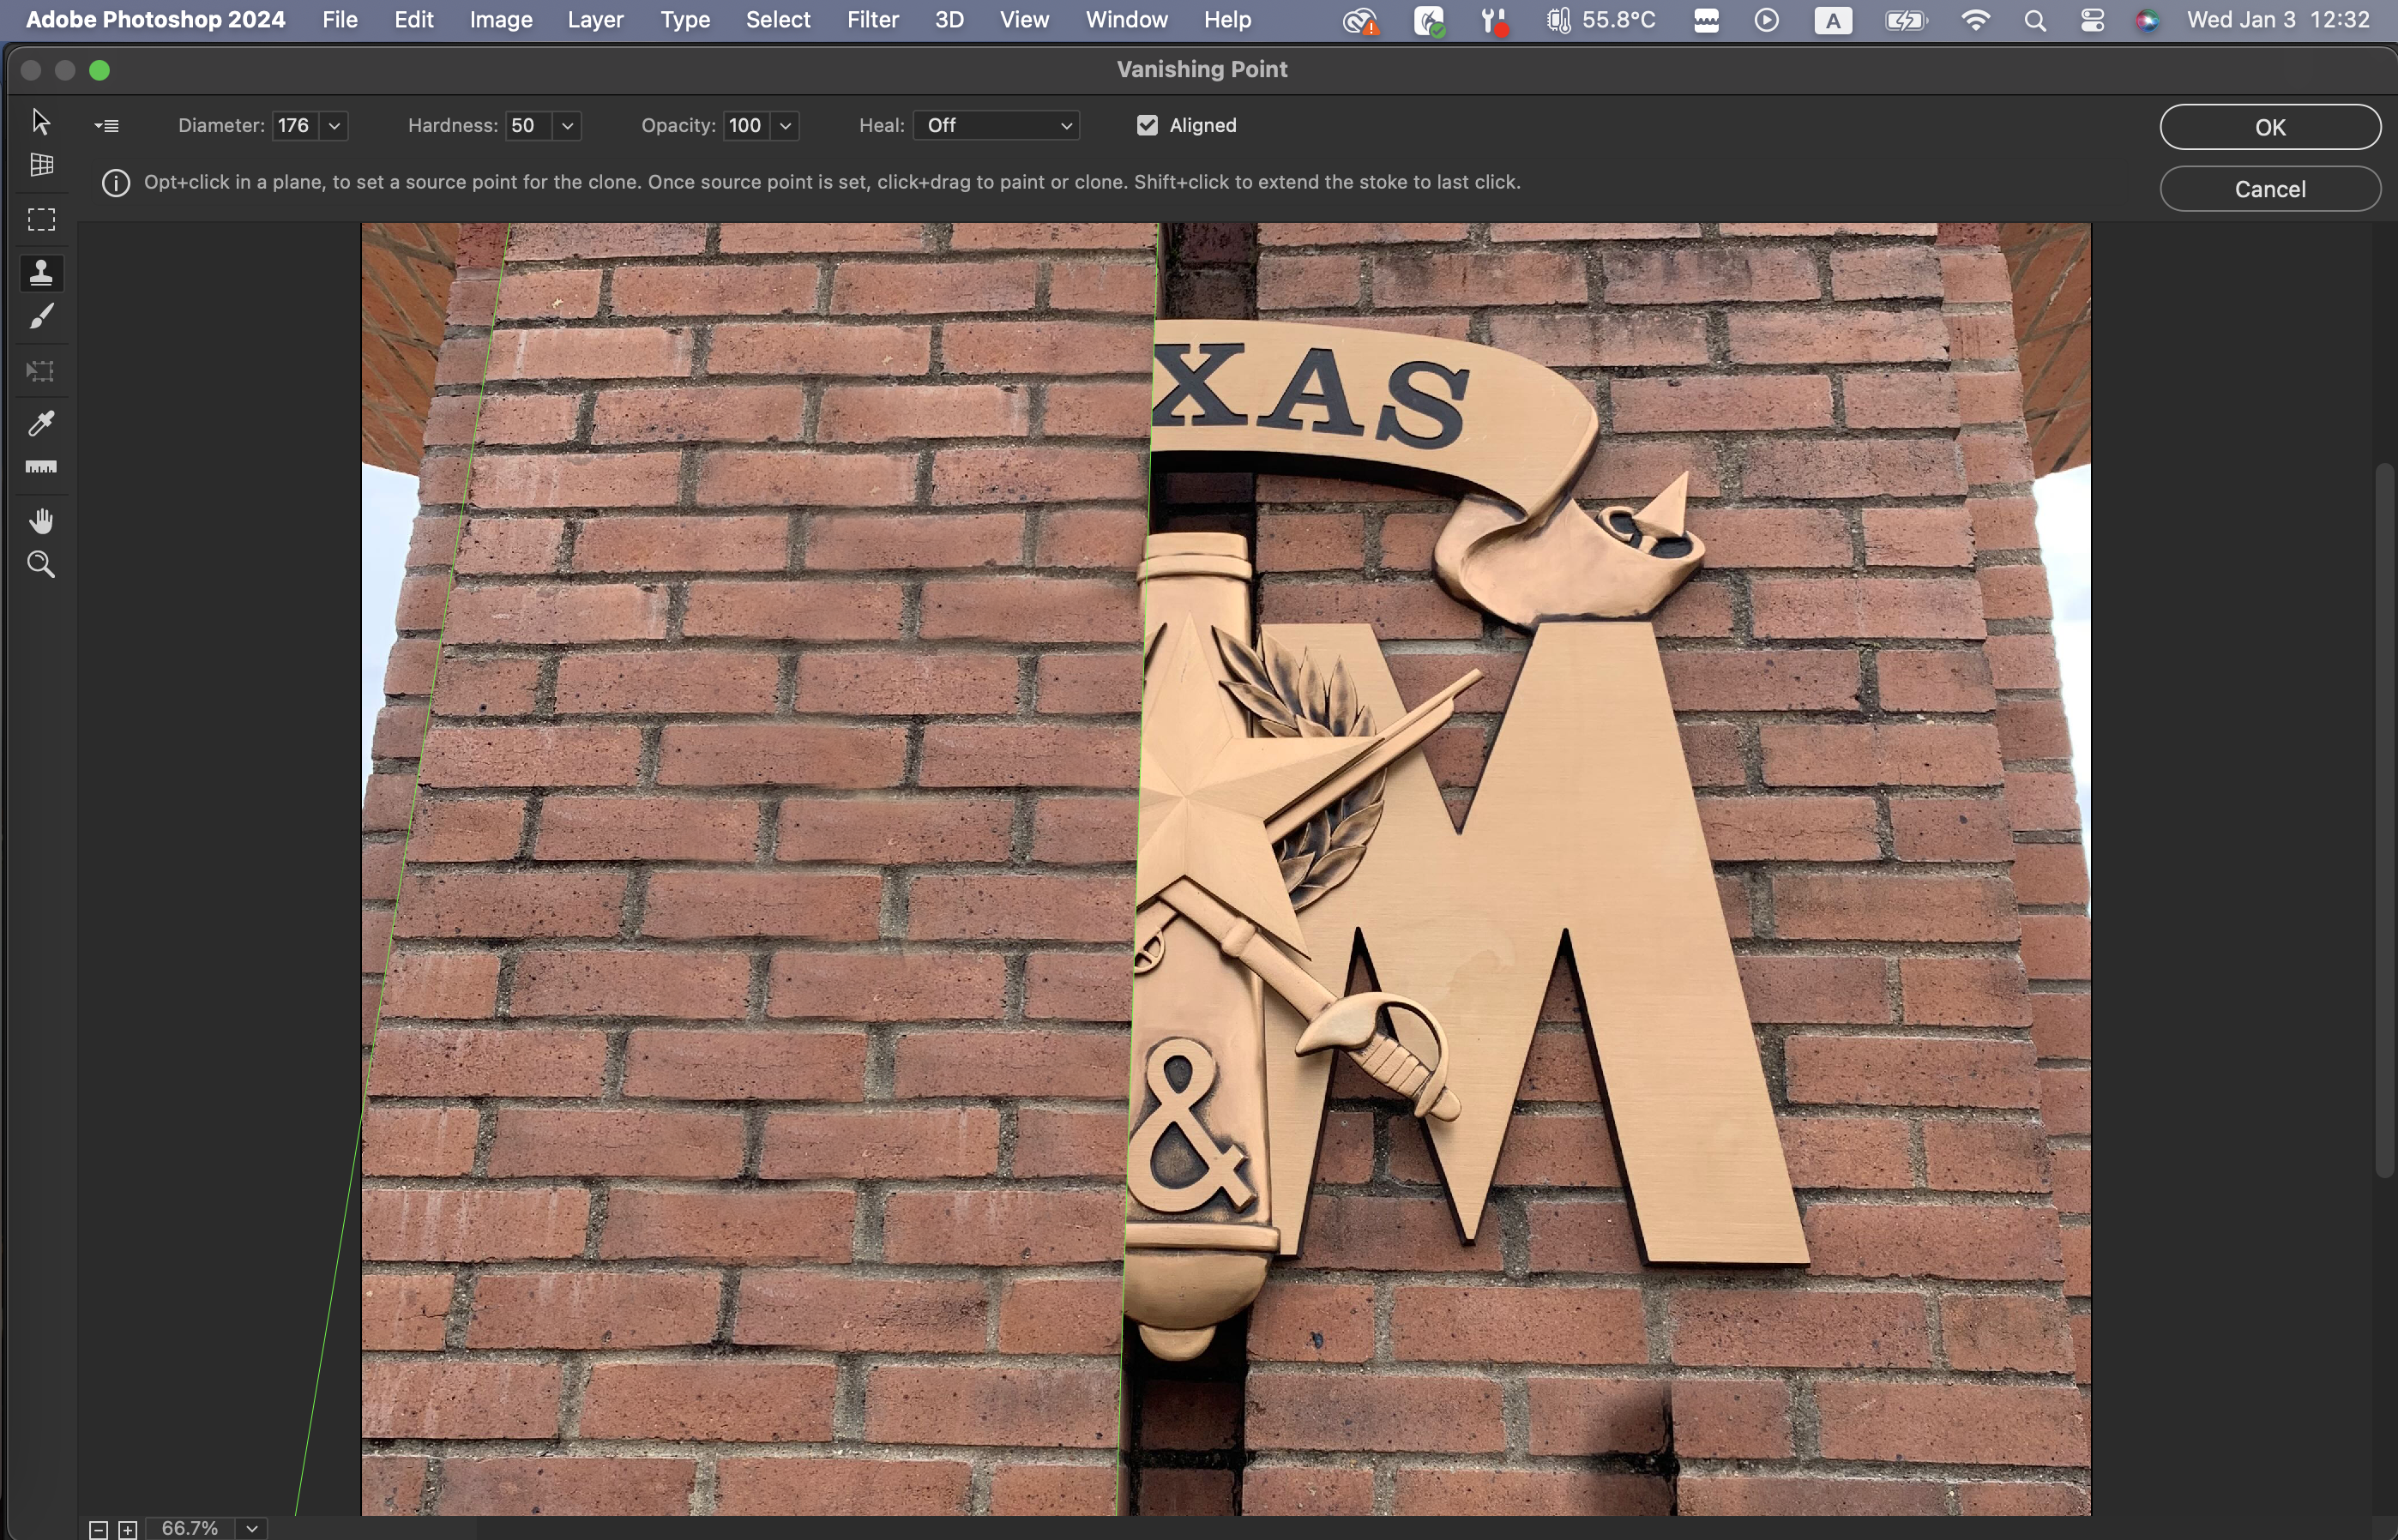Click the zoom in plus button
Image resolution: width=2398 pixels, height=1540 pixels.
(128, 1529)
